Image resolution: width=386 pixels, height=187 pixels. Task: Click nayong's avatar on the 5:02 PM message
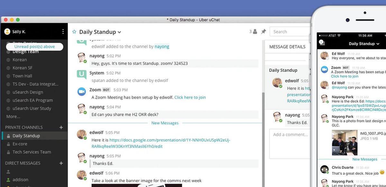tap(82, 58)
